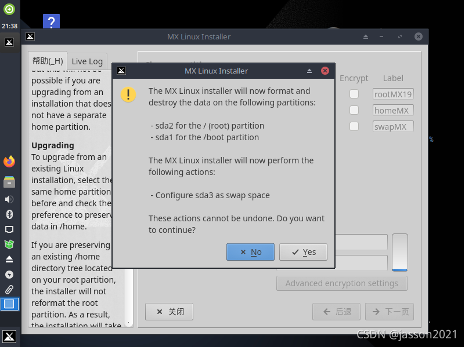Click the 下一页 next button
The width and height of the screenshot is (465, 347).
coord(390,312)
